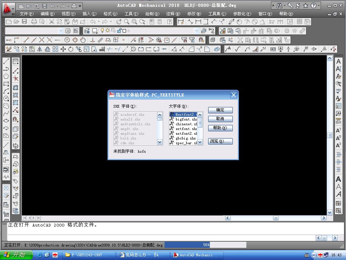Screen dimensions: 346x260
Task: Select the Chamfer tool icon
Action: click(192, 49)
